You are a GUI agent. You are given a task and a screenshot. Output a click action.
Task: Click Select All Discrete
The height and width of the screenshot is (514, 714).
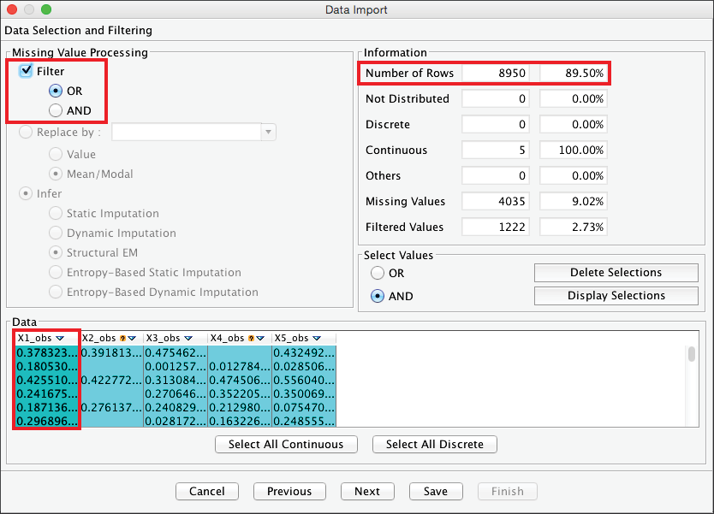point(434,445)
